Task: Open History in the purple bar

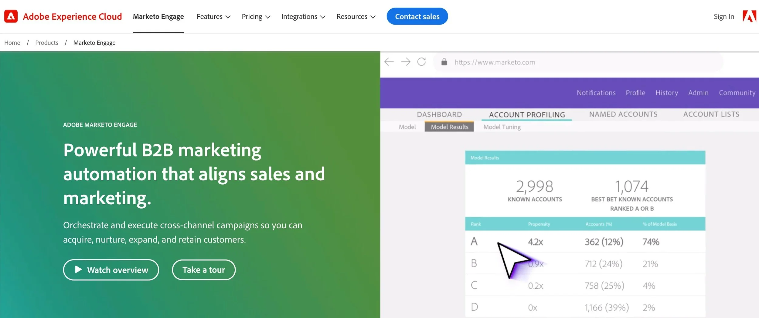Action: pyautogui.click(x=667, y=93)
